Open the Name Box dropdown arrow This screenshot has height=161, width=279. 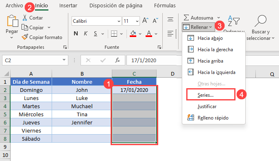point(64,60)
